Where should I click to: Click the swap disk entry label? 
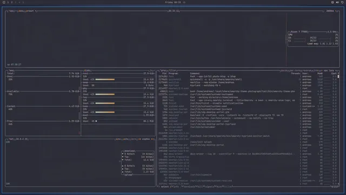click(x=85, y=82)
